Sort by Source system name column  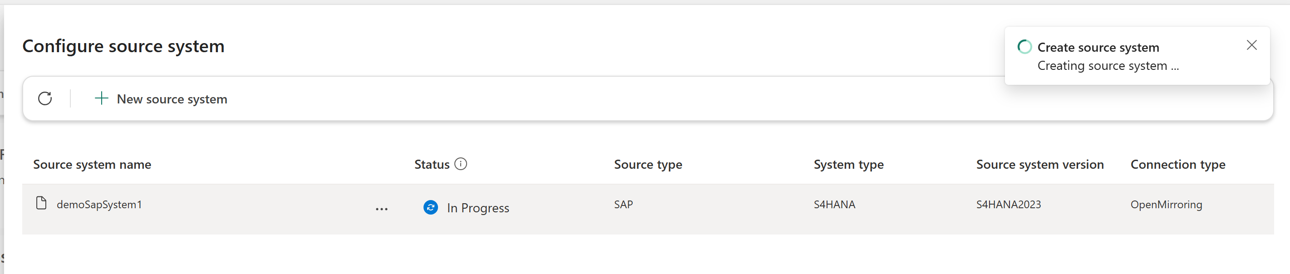[x=92, y=164]
